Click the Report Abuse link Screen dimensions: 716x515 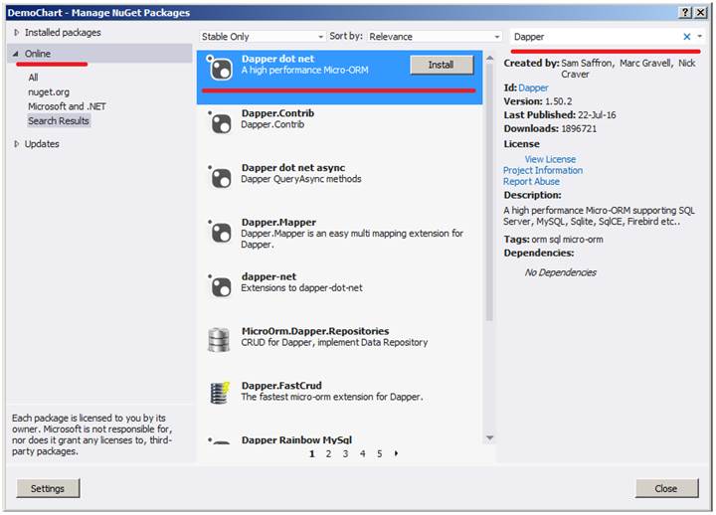531,181
